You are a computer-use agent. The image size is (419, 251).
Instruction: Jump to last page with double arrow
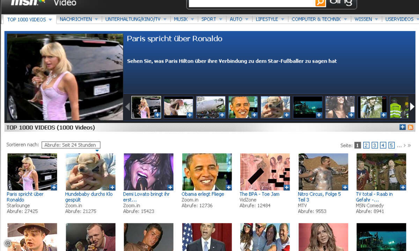click(409, 145)
